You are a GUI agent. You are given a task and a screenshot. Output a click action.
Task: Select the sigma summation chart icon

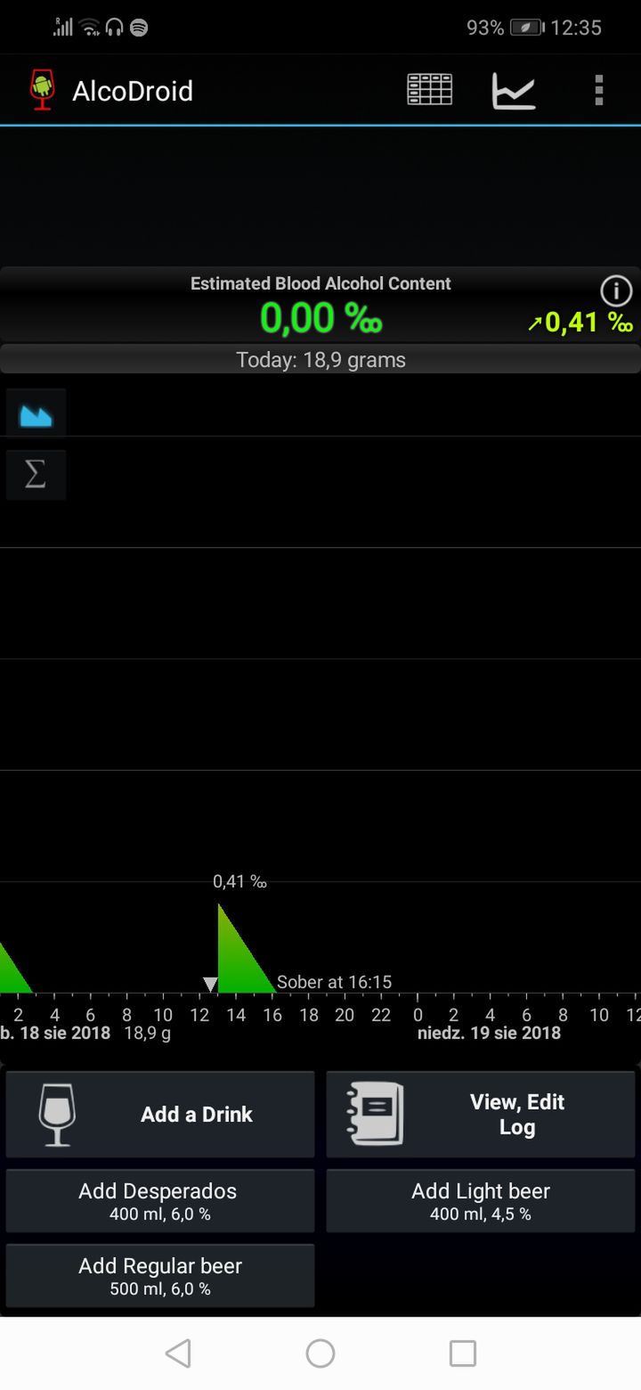click(x=36, y=475)
